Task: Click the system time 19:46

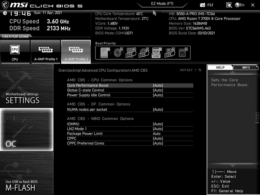Action: [20, 13]
